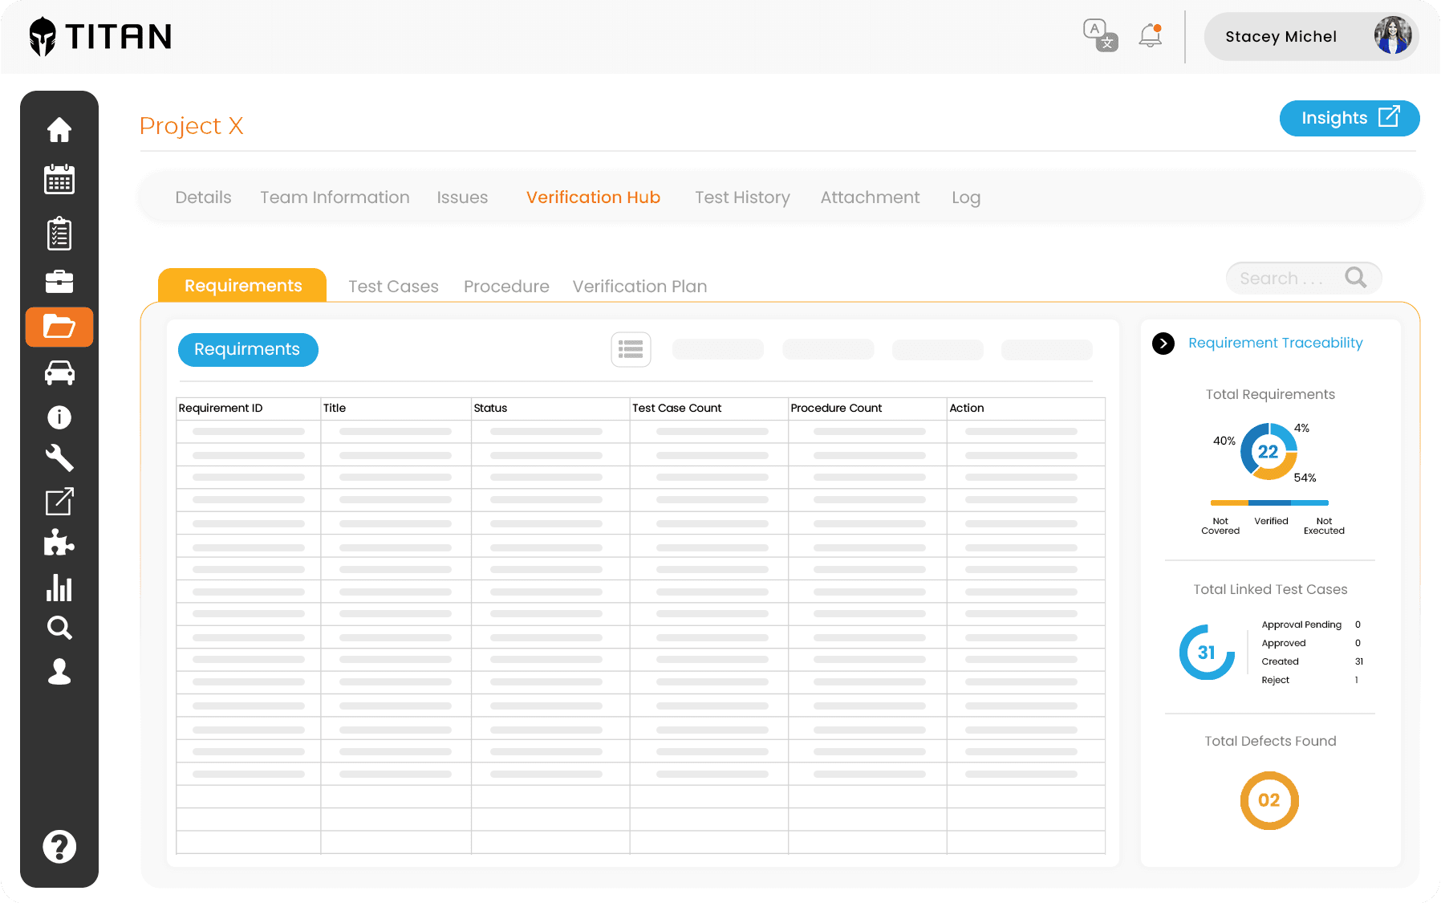The image size is (1441, 903).
Task: Switch to the Verification Plan tab
Action: tap(639, 286)
